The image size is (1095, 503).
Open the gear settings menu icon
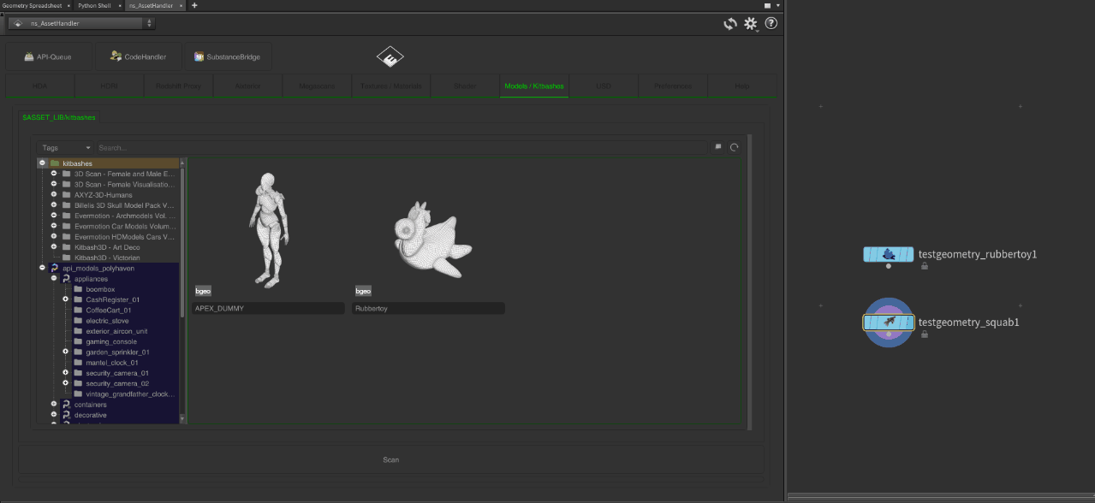pyautogui.click(x=751, y=24)
